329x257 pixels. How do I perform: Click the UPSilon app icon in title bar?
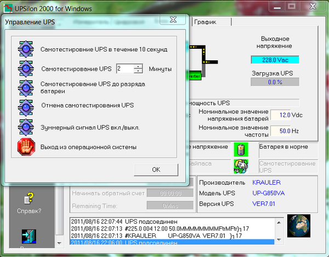[8, 9]
